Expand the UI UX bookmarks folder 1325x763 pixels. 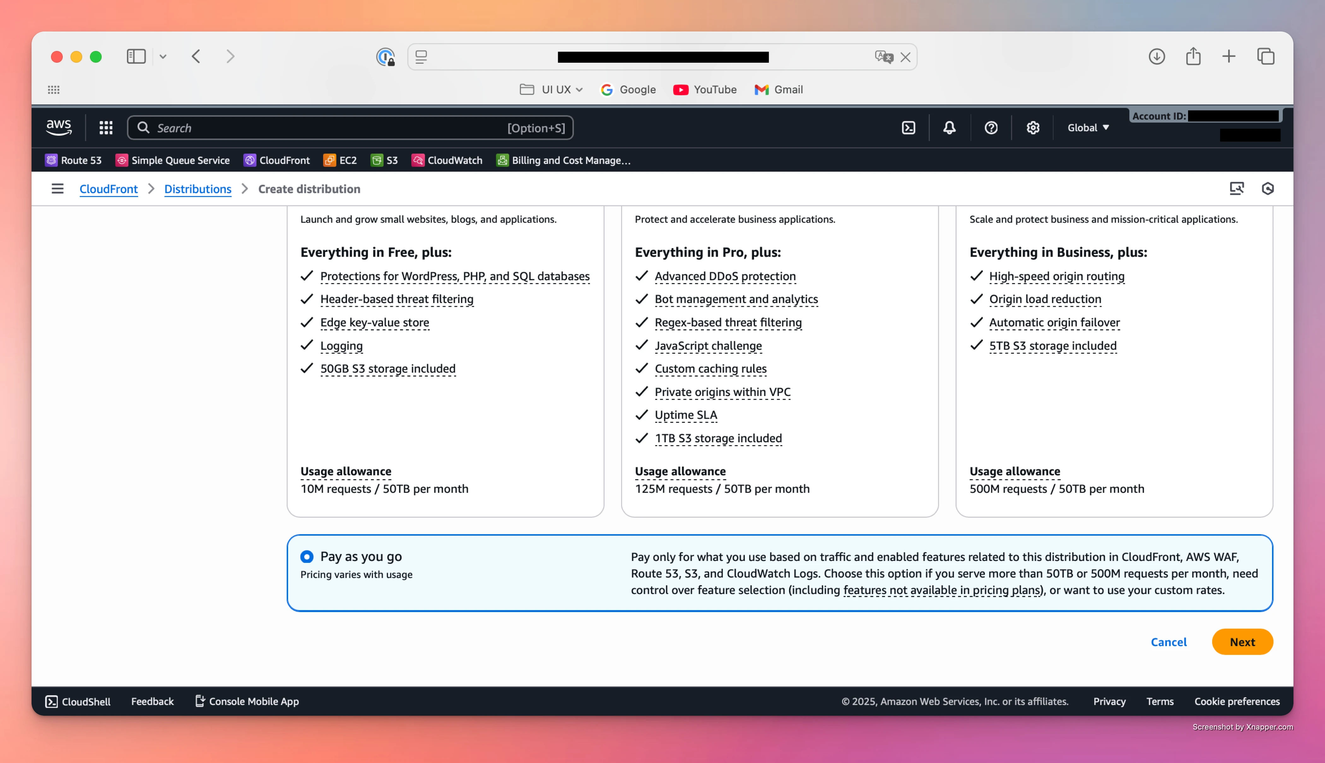[551, 90]
